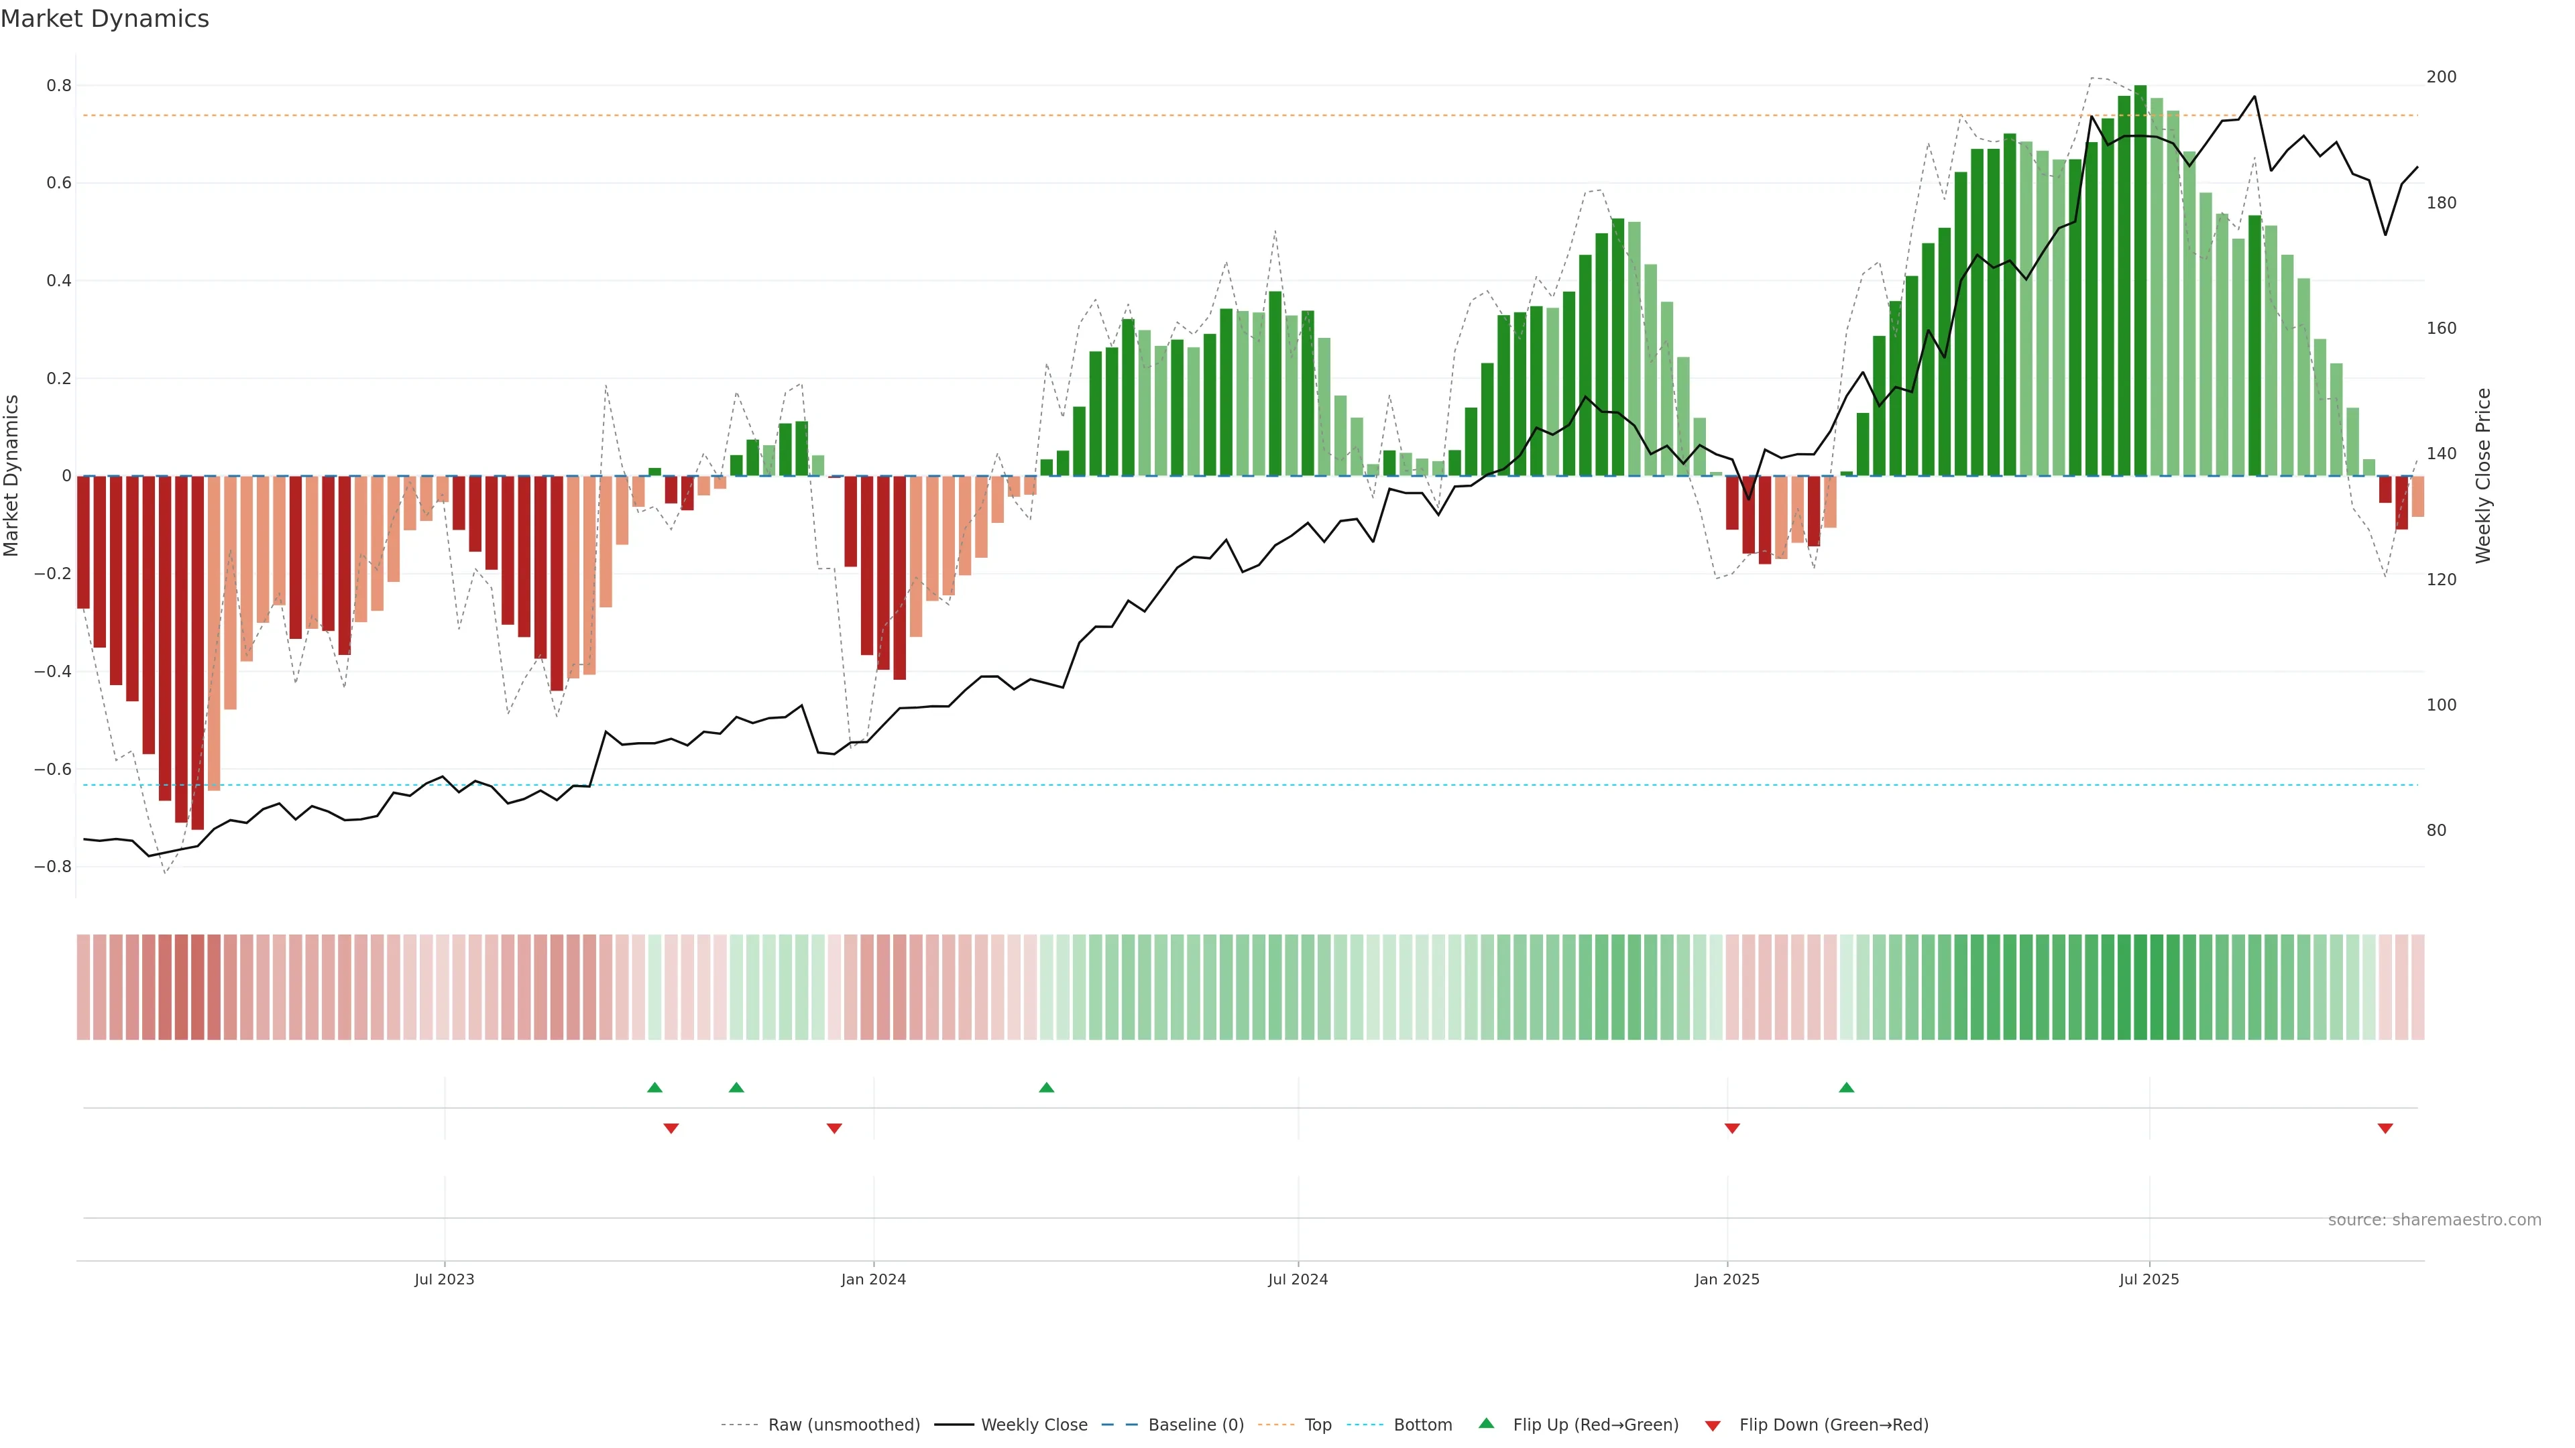Screen dimensions: 2575x1448
Task: Click Flip Up green triangle in legend
Action: pyautogui.click(x=1487, y=1424)
